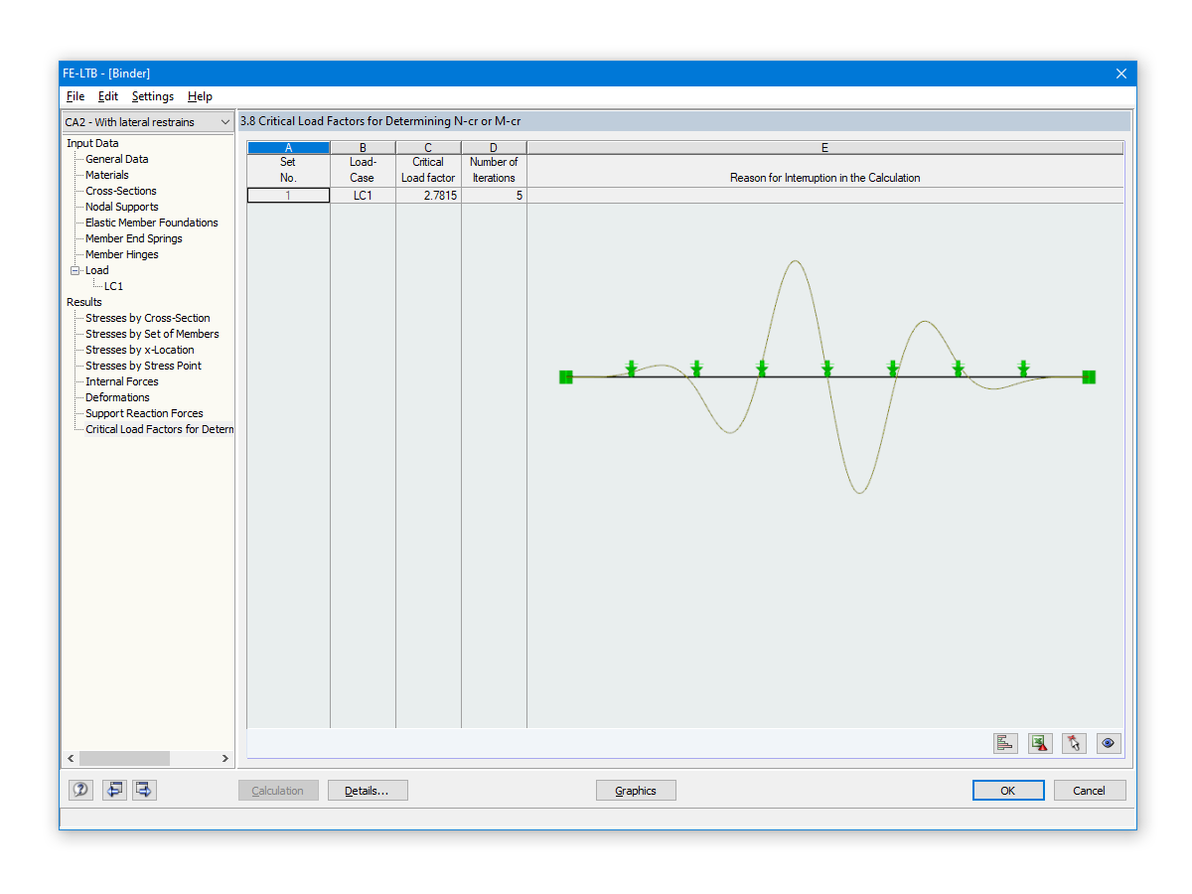
Task: Click the tree horizontal scrollbar thumb
Action: (x=124, y=758)
